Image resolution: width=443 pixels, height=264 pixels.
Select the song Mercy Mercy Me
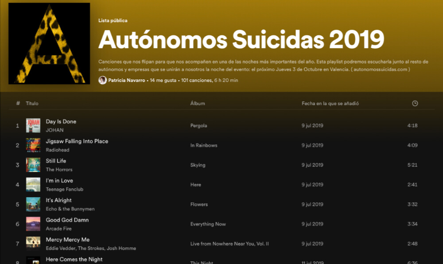67,240
